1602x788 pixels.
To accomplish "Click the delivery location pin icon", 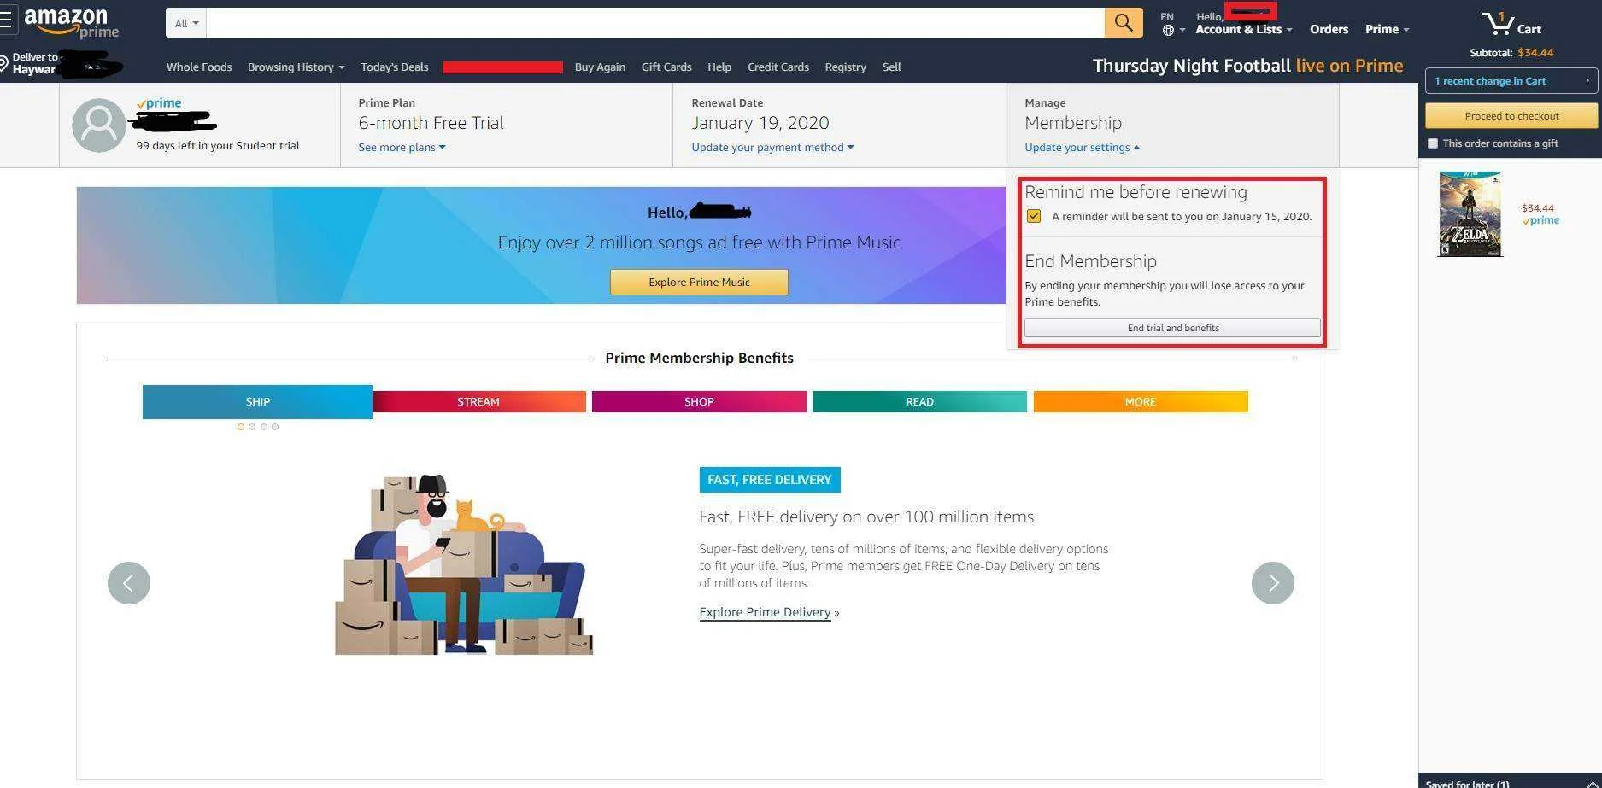I will tap(3, 63).
